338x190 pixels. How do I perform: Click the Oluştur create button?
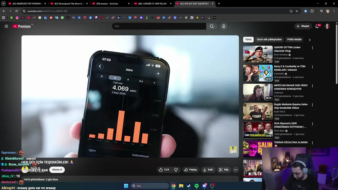pyautogui.click(x=303, y=26)
